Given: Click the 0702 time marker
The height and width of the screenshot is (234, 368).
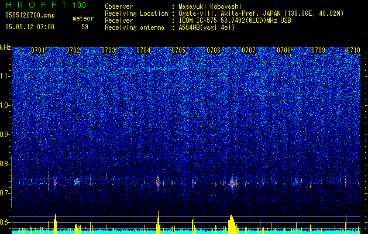Looking at the screenshot, I should pos(73,50).
